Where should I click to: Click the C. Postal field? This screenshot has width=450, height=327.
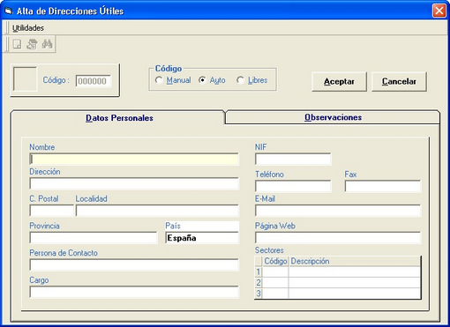[51, 211]
